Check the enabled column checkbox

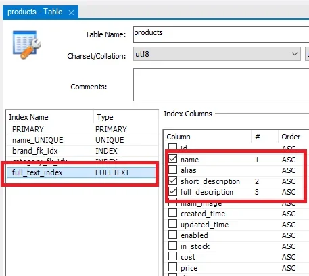173,235
